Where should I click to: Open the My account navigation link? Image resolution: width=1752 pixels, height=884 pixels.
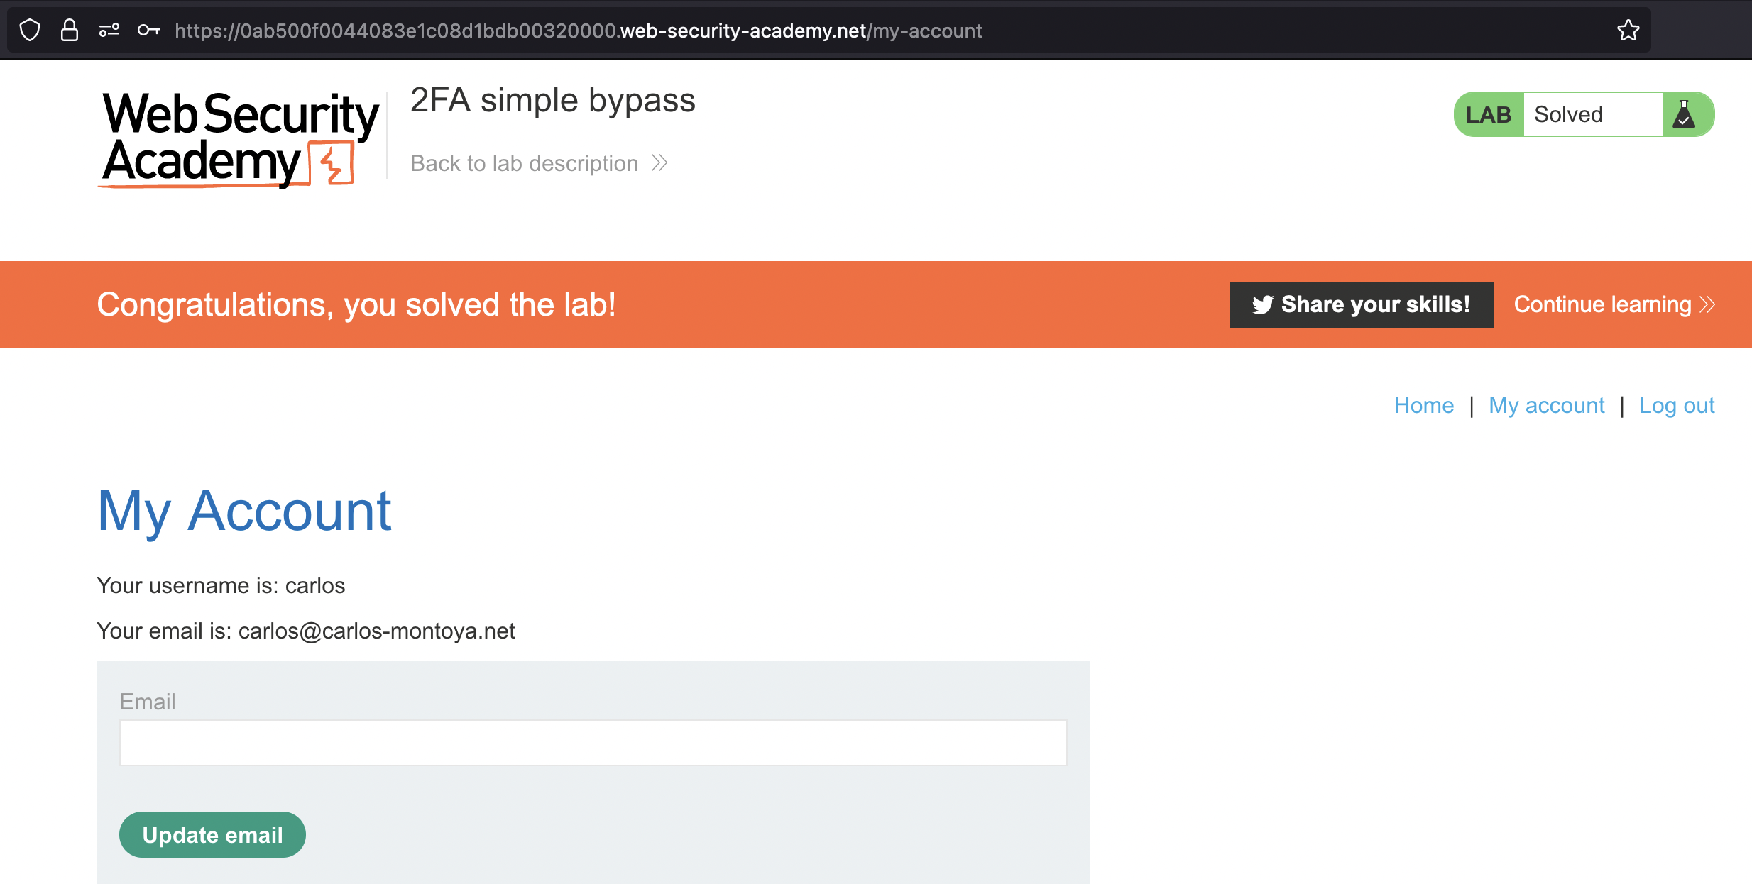click(1546, 405)
